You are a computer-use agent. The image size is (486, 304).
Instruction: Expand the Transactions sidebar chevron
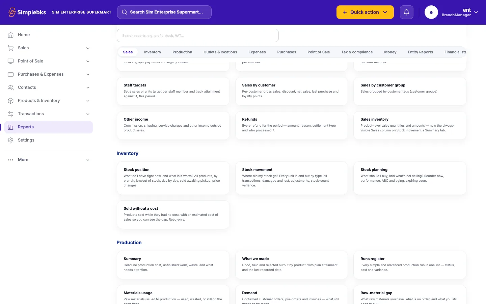point(88,114)
